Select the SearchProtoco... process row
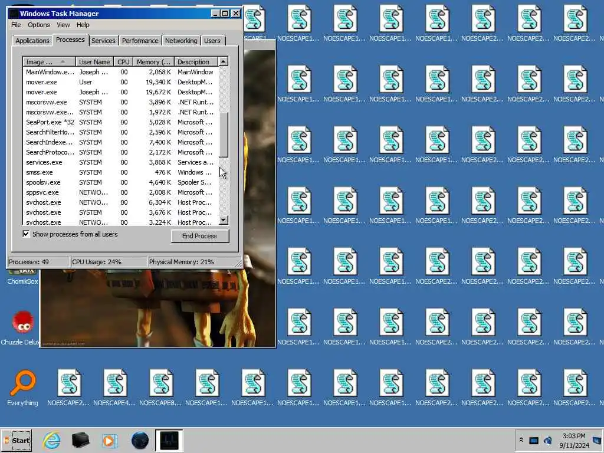Viewport: 604px width, 453px height. click(x=120, y=152)
